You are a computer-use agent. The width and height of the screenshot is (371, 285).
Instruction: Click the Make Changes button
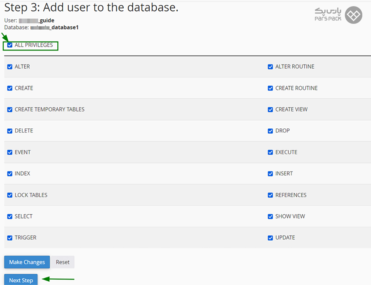[27, 262]
